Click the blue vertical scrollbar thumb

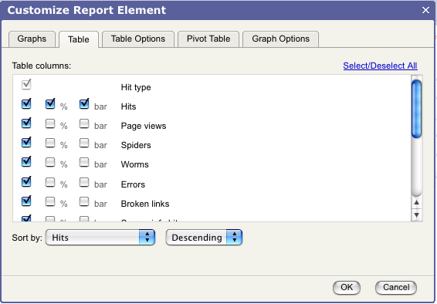pos(416,109)
